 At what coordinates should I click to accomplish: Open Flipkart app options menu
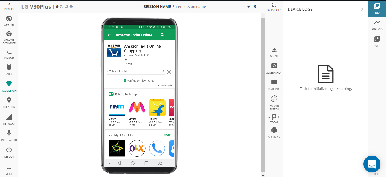pos(165,119)
